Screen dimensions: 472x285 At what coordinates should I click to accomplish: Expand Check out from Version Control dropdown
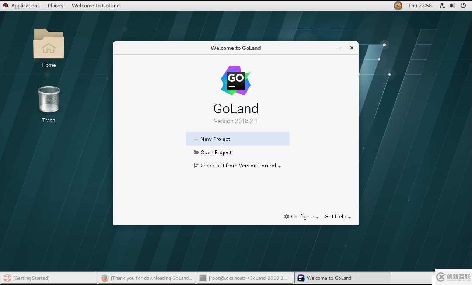point(237,166)
